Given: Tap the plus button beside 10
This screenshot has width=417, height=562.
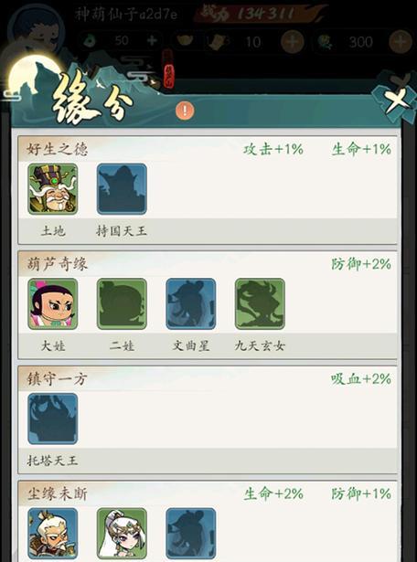Looking at the screenshot, I should (x=293, y=41).
